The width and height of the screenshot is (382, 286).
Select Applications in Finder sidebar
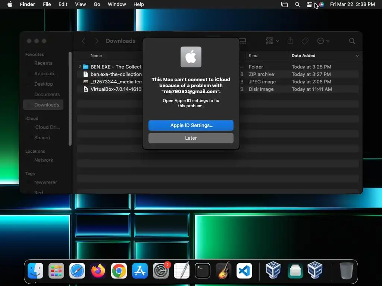tap(43, 73)
